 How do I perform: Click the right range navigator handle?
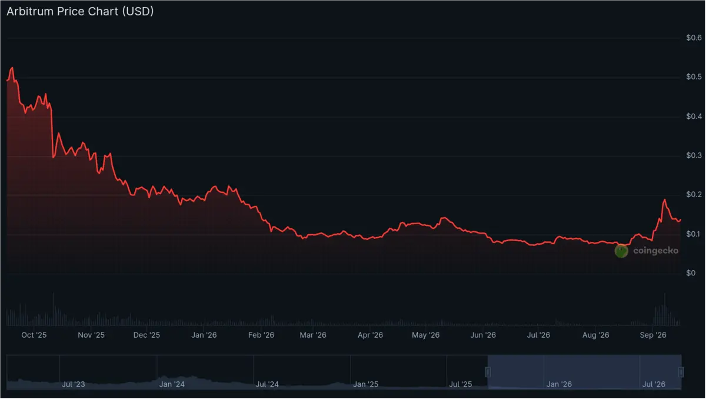[x=681, y=372]
